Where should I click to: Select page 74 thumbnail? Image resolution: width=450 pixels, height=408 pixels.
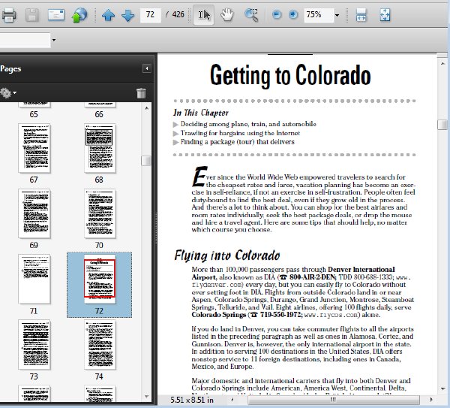coord(100,344)
